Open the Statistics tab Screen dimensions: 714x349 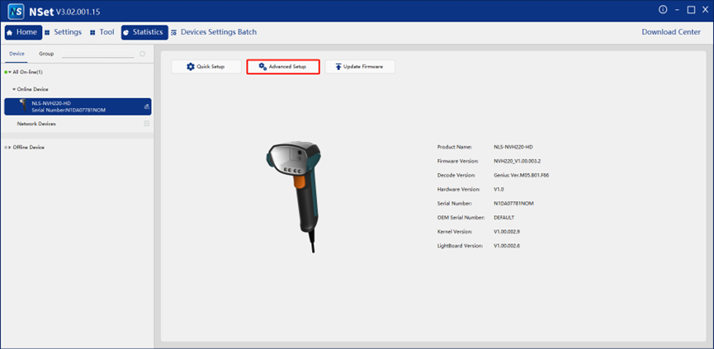(x=144, y=32)
